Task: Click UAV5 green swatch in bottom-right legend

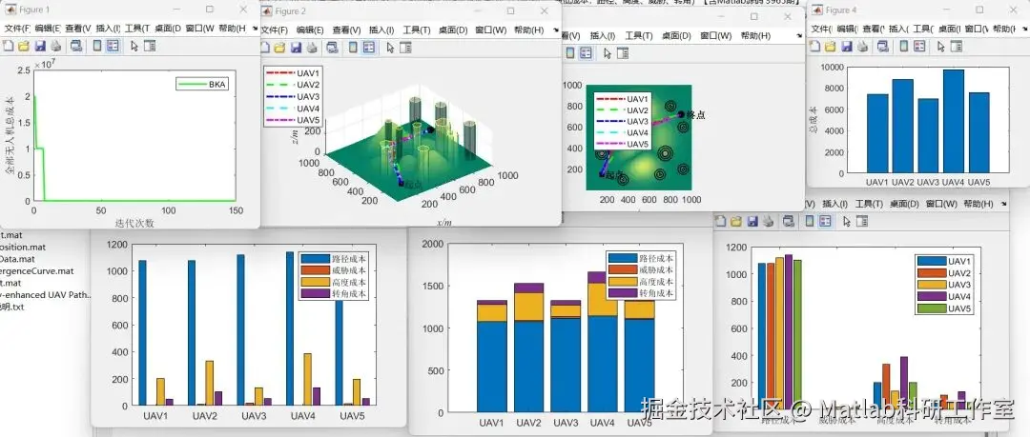Action: (932, 308)
